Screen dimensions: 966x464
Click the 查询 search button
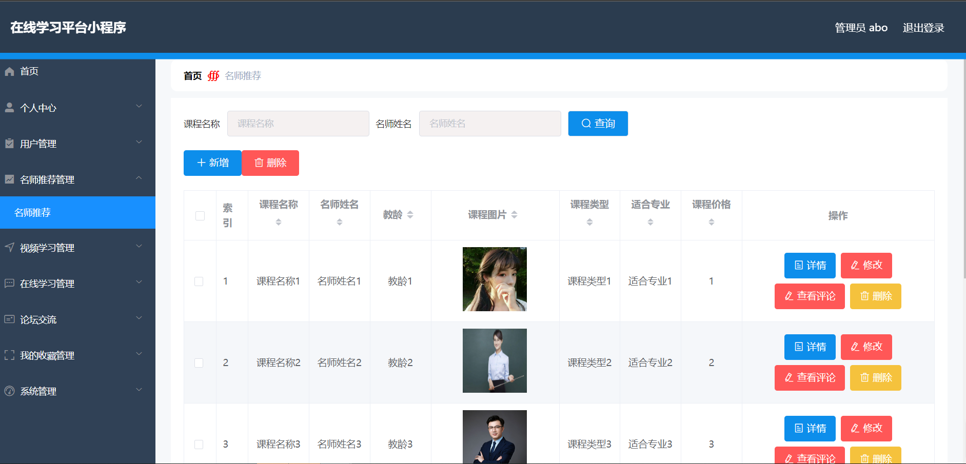[598, 124]
